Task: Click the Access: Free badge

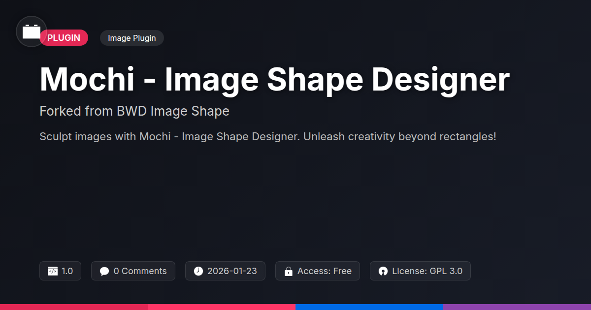Action: [318, 271]
